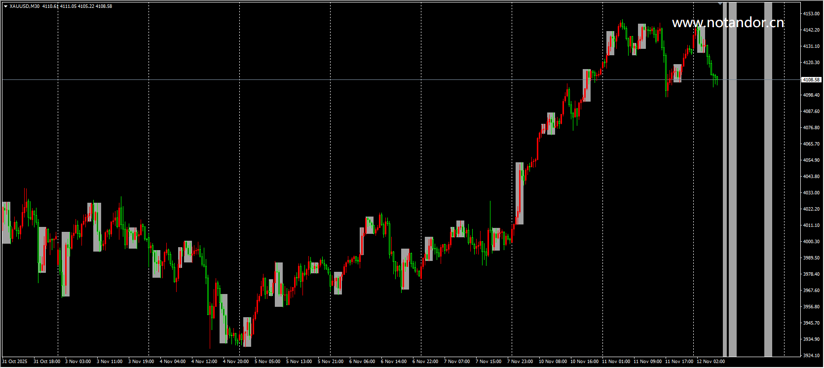Screen dimensions: 824x368
Task: Click the high price 4111.05 in chart header
Action: 68,6
